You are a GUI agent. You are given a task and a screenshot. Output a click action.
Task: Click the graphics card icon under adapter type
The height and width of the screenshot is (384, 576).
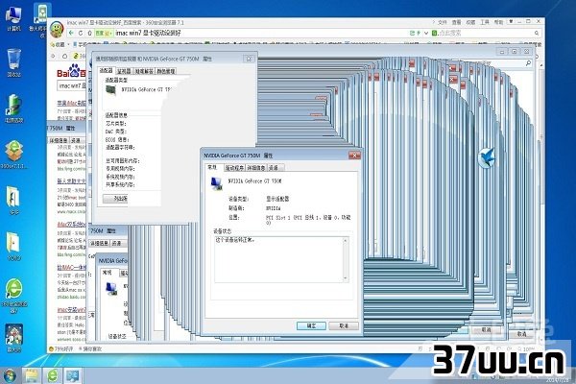point(110,90)
